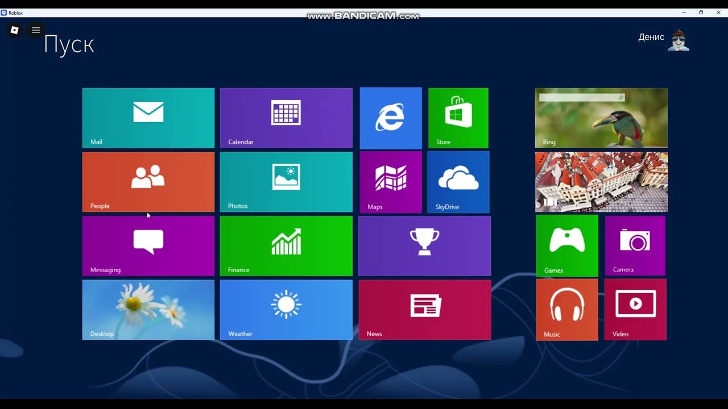
Task: Click the Bing search box
Action: 582,98
